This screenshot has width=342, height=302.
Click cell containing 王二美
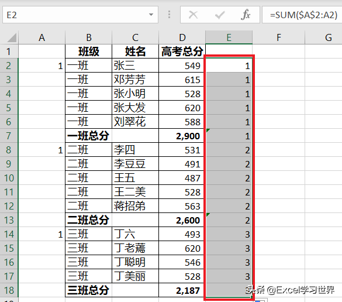coord(135,192)
